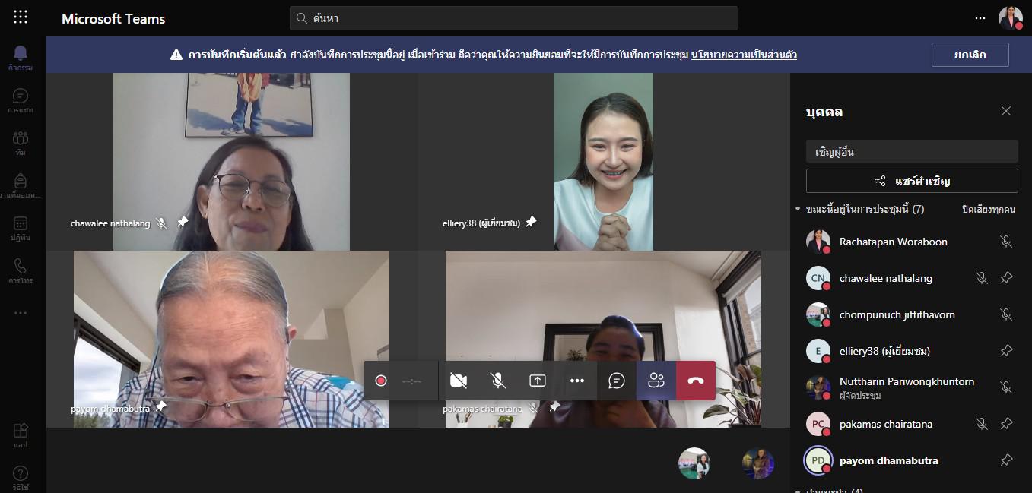
Task: Unpin chawalee nathalang video tile pin icon
Action: tap(183, 223)
